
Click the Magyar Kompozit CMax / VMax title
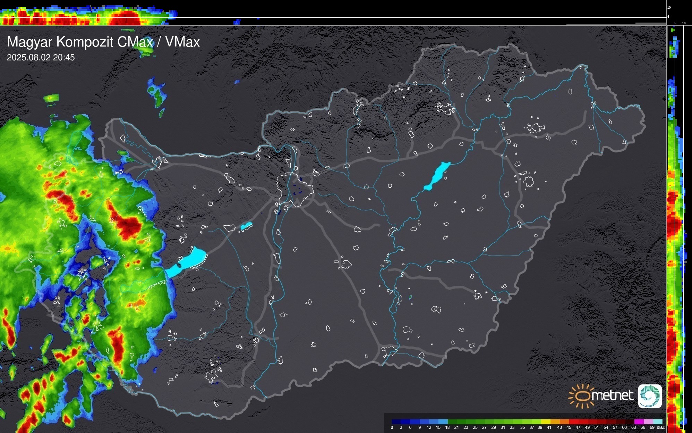point(103,42)
